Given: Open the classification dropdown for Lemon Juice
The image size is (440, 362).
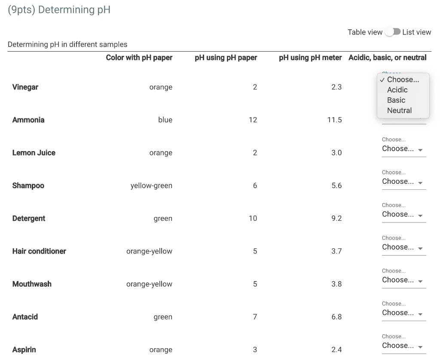Looking at the screenshot, I should point(400,149).
